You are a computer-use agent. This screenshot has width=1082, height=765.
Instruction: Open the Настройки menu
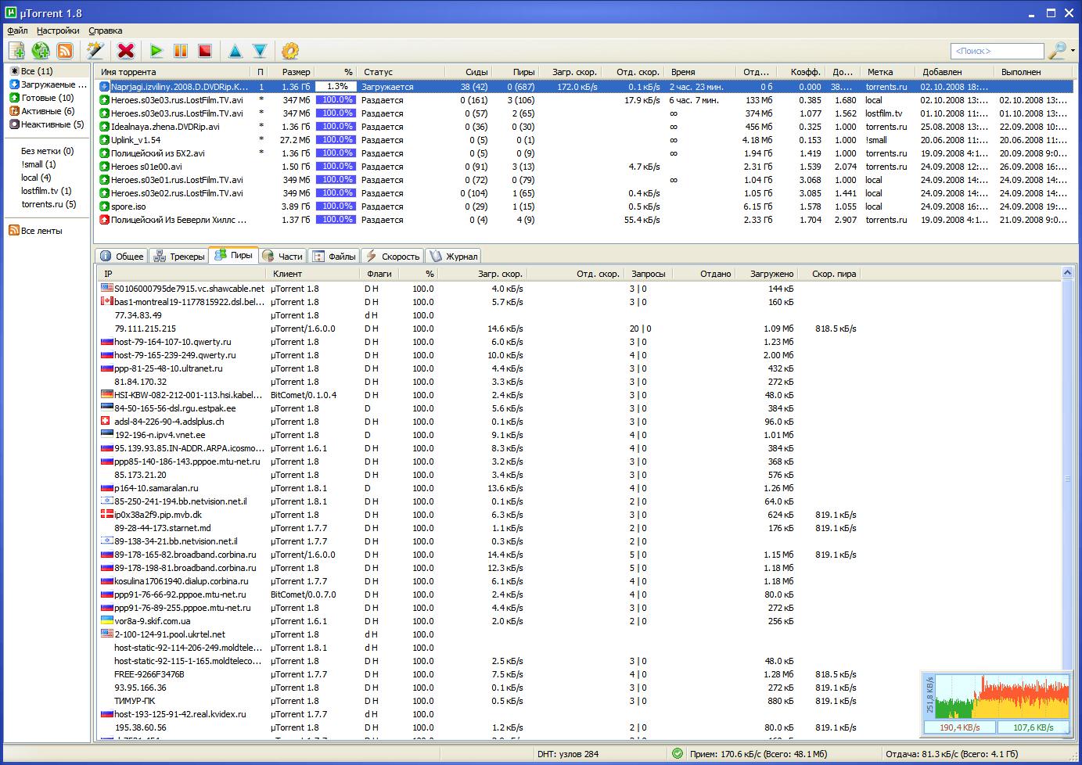[58, 31]
